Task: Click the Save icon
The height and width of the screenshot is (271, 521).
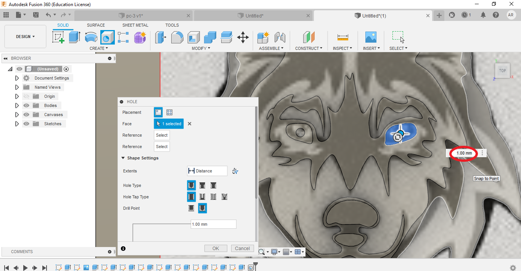Action: coord(36,15)
